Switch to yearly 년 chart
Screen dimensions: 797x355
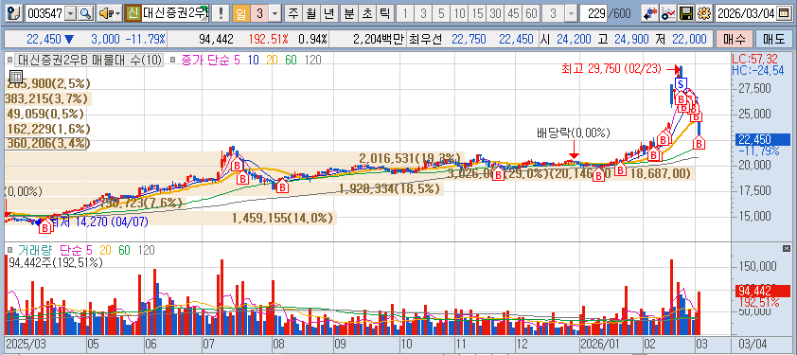pos(329,14)
